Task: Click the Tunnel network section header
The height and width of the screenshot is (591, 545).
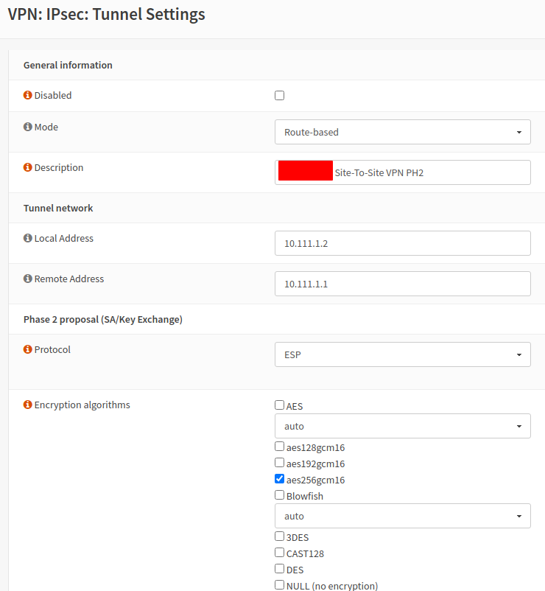Action: coord(58,208)
